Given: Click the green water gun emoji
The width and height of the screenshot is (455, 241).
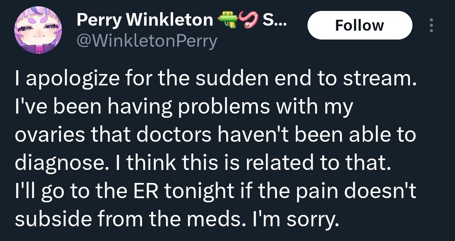Looking at the screenshot, I should [x=227, y=19].
